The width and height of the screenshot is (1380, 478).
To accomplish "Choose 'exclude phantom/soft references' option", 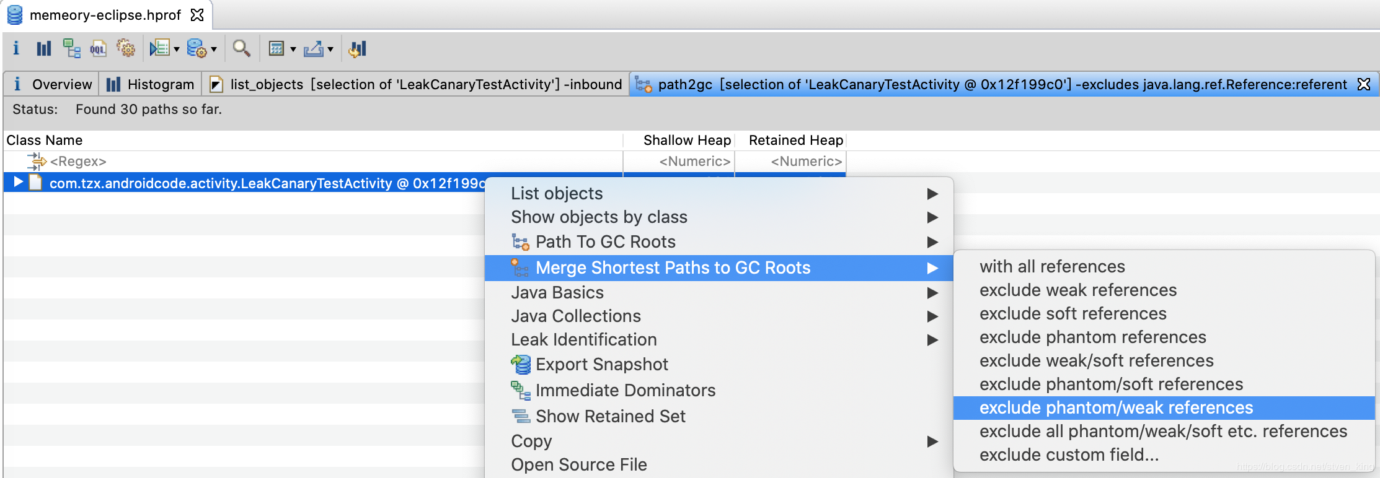I will coord(1164,385).
